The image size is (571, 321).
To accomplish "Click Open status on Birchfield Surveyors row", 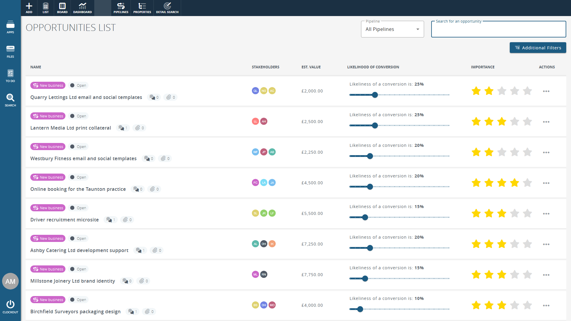I will (78, 300).
